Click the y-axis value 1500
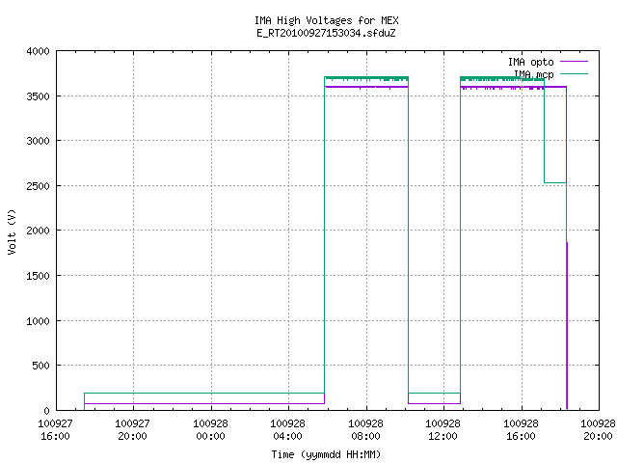 (38, 276)
